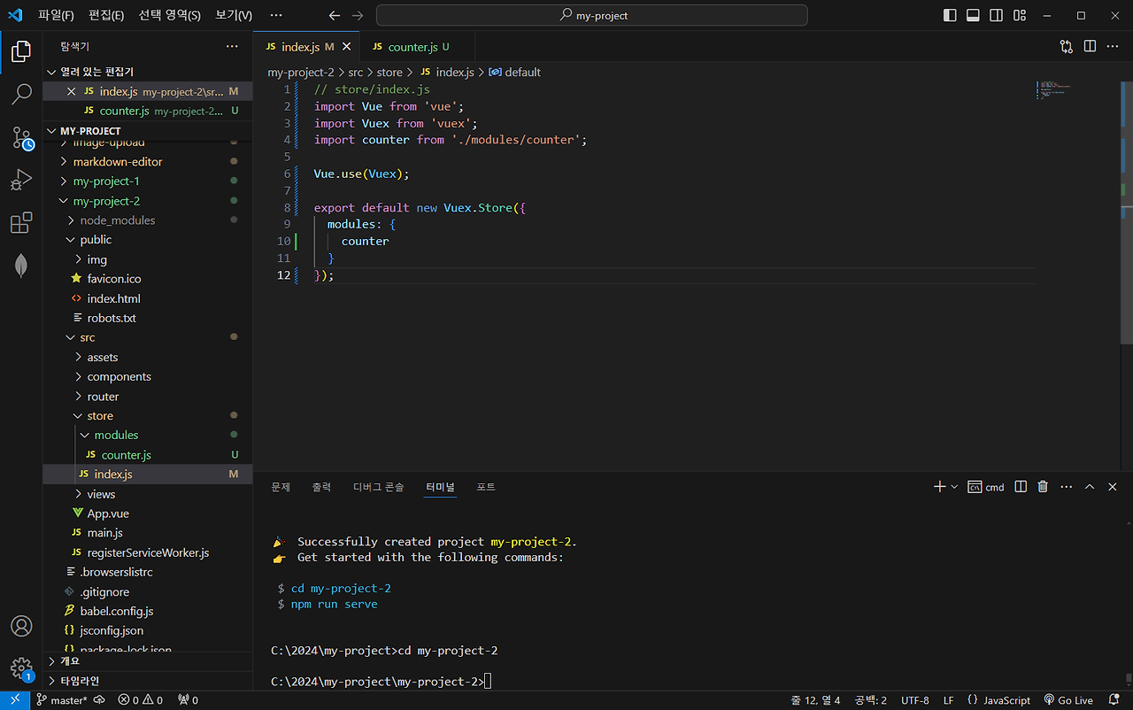This screenshot has height=710, width=1133.
Task: Open the 파일(F) menu
Action: coord(56,15)
